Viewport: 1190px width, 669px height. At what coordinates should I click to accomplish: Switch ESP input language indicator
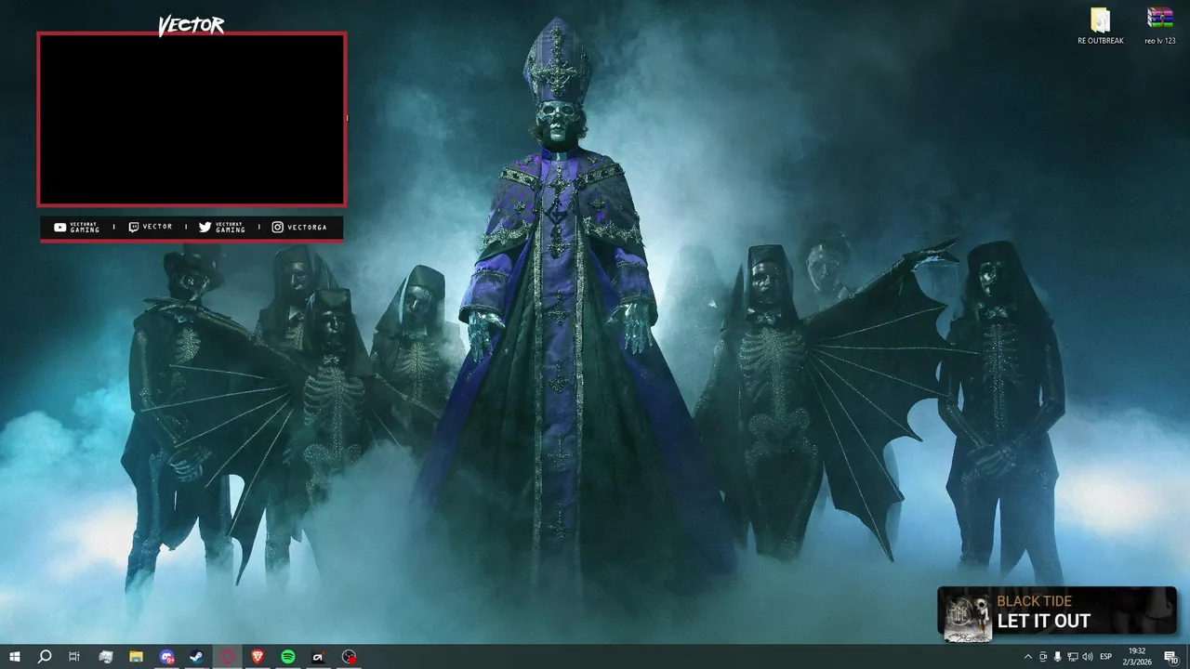tap(1106, 657)
